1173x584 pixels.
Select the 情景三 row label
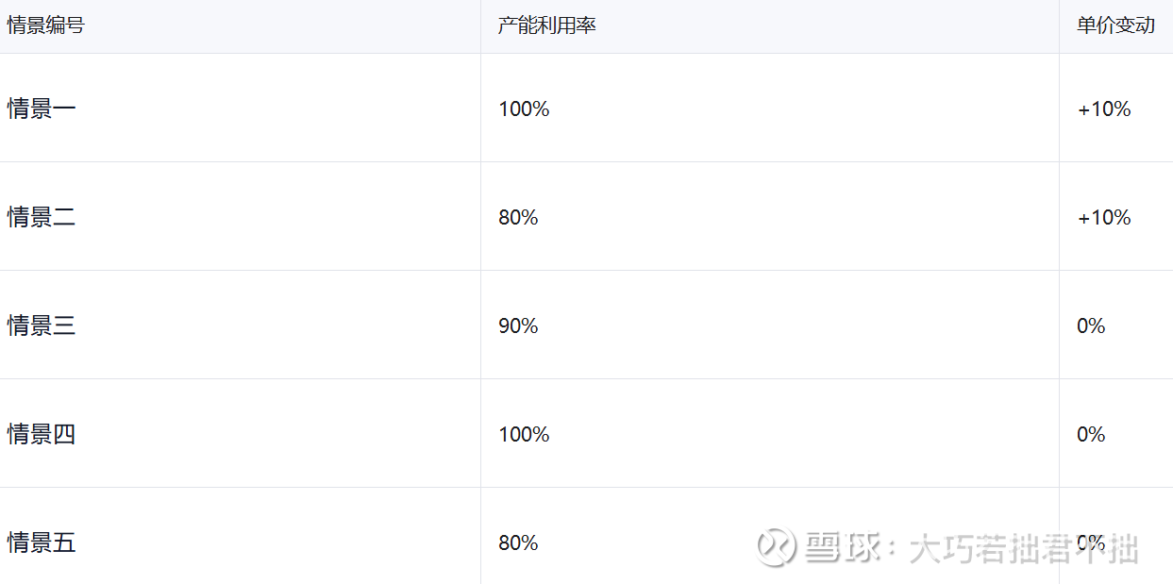click(x=42, y=325)
